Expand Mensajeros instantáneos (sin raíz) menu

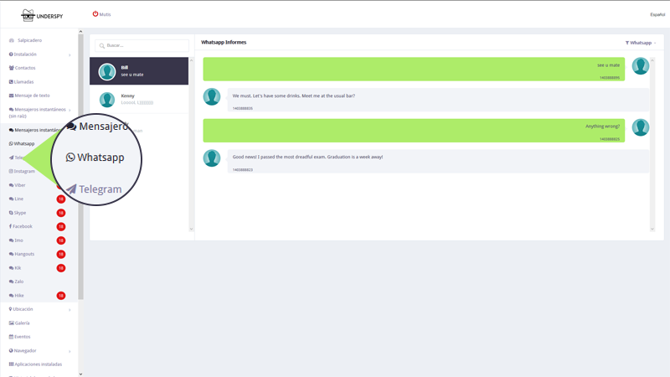click(x=39, y=112)
